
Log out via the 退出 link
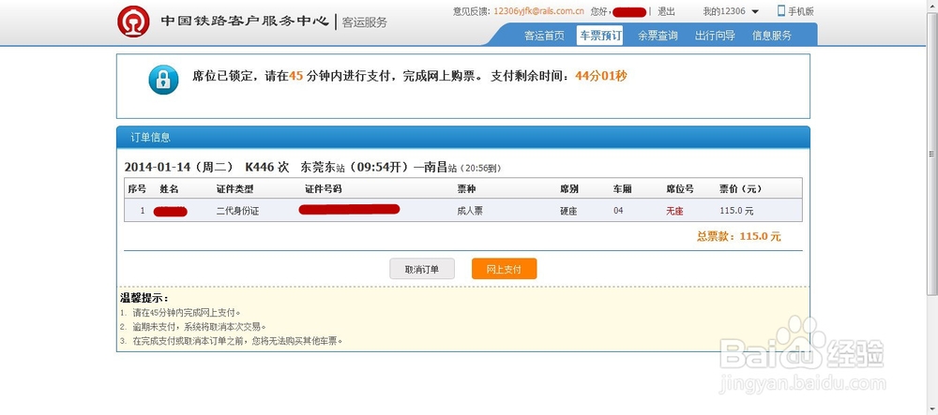click(666, 11)
